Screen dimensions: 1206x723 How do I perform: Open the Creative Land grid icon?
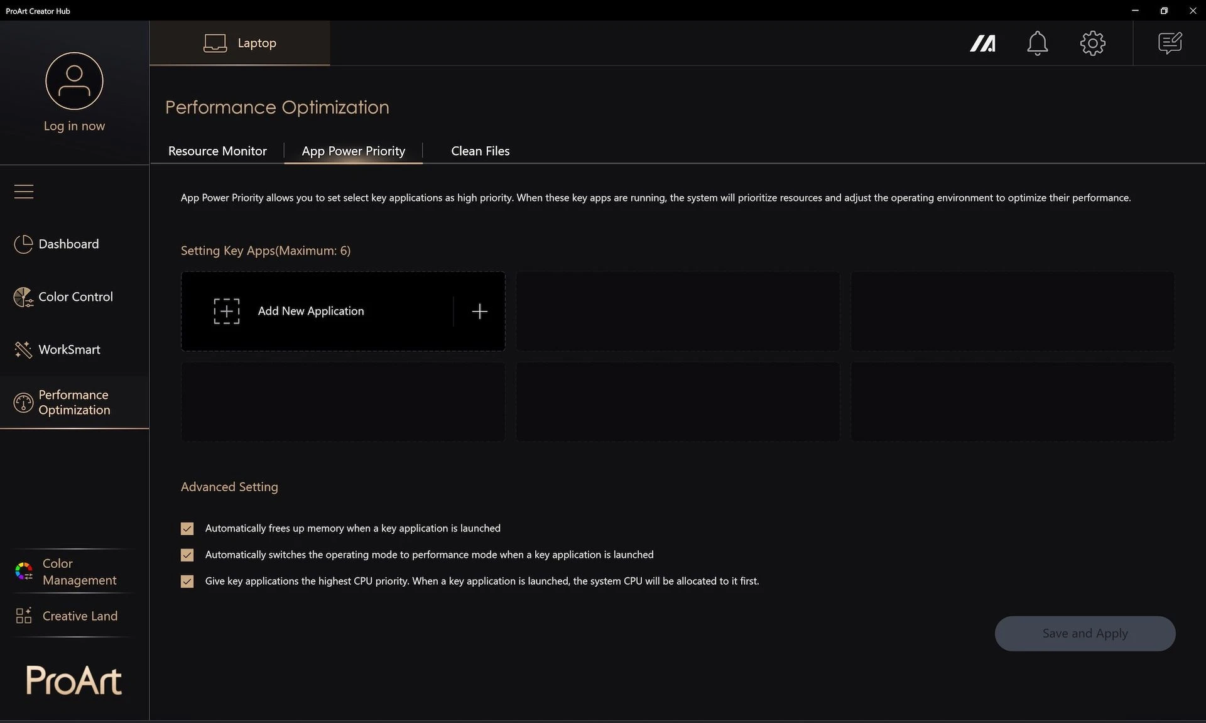tap(24, 616)
